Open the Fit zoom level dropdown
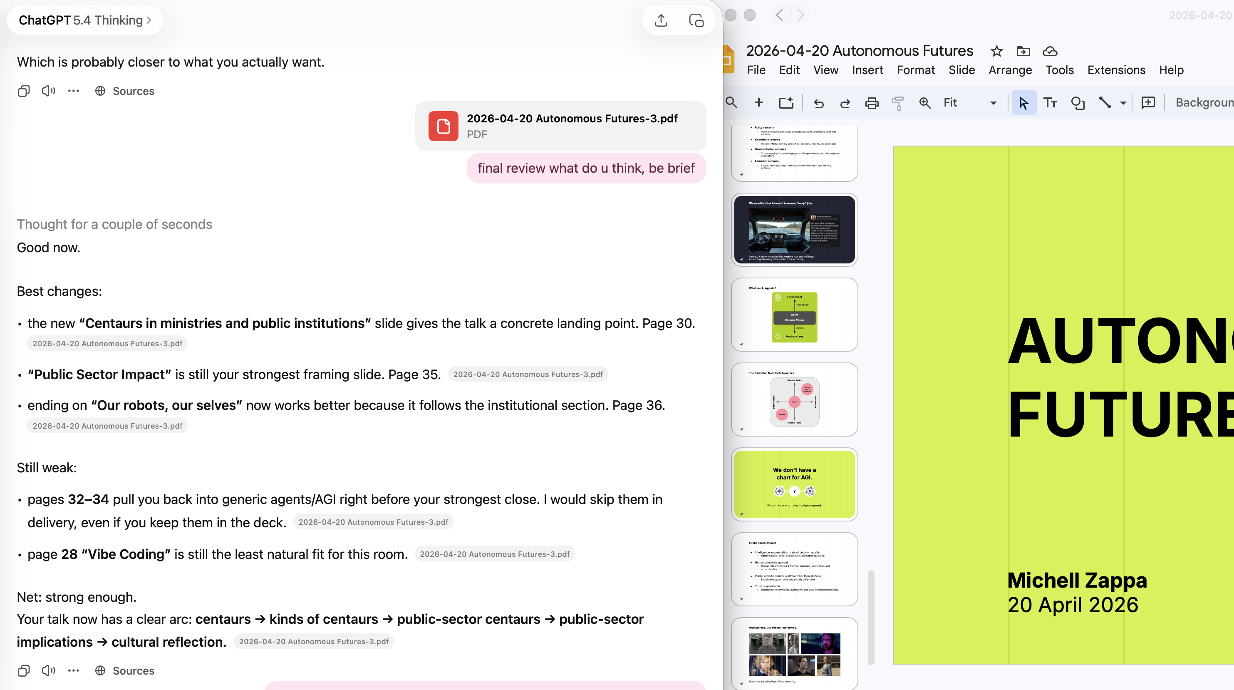 click(993, 103)
